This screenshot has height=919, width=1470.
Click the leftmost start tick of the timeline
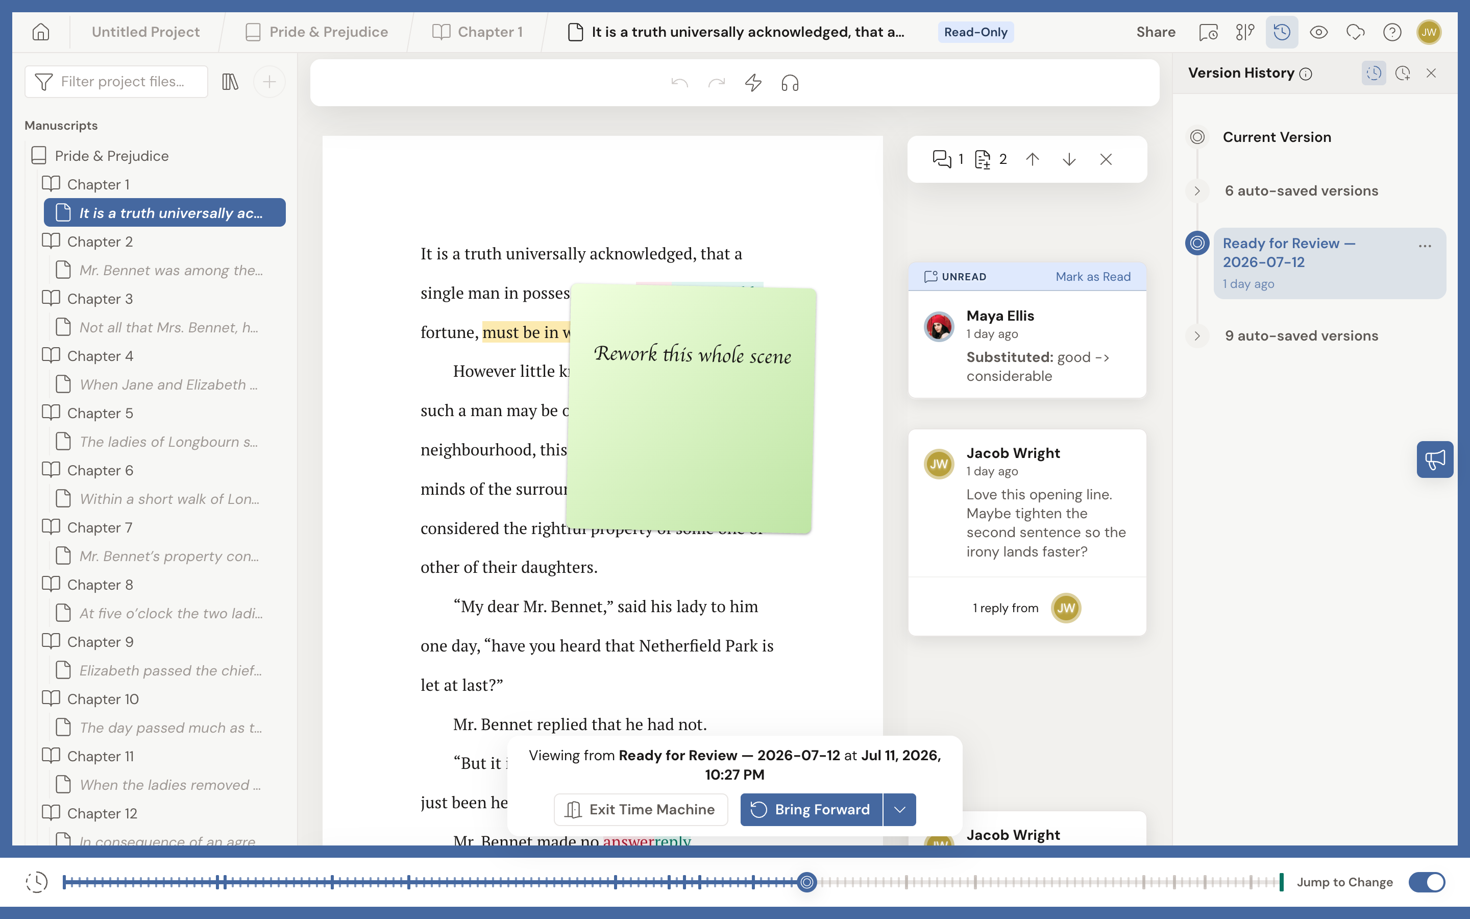point(64,882)
